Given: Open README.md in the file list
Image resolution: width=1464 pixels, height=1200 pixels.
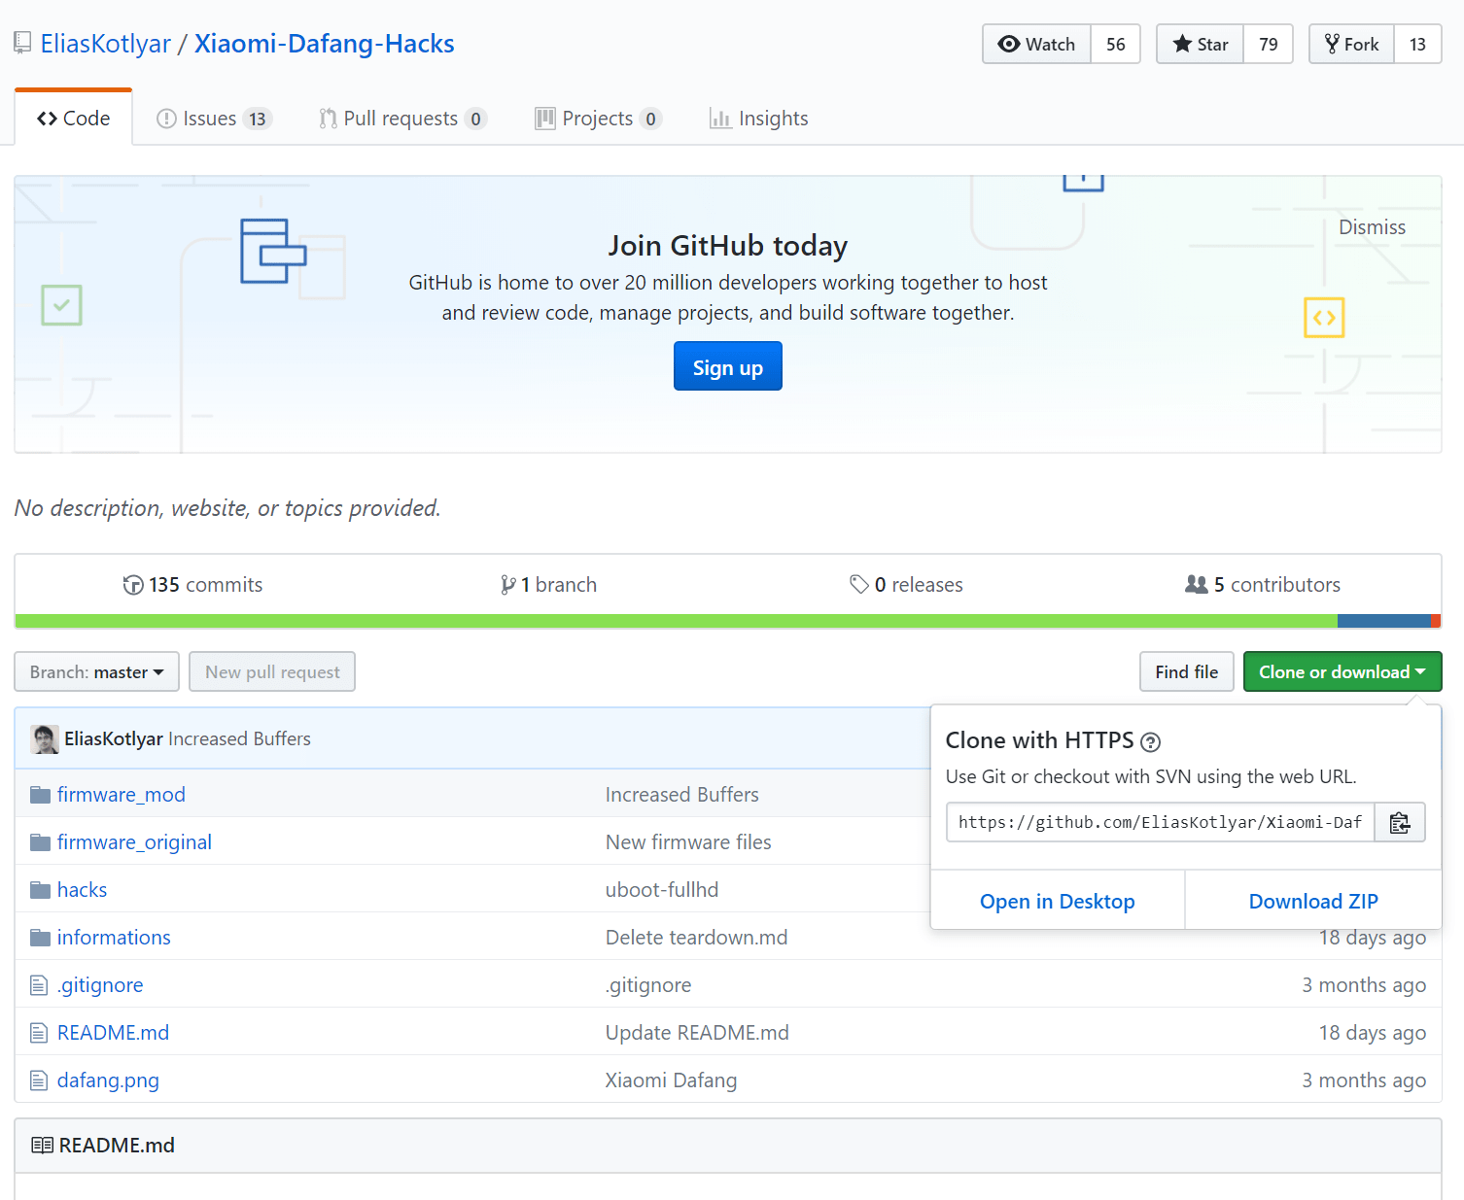Looking at the screenshot, I should coord(113,1033).
